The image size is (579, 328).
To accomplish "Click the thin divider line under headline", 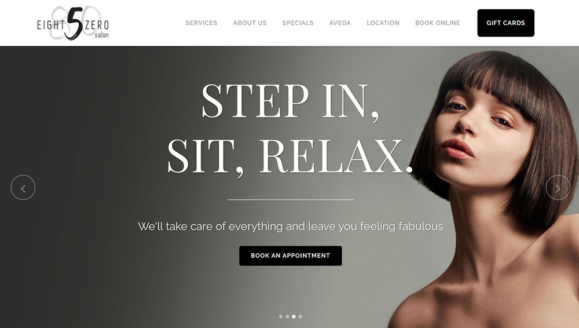I will (x=291, y=200).
